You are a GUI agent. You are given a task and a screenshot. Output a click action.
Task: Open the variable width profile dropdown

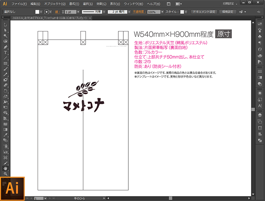104,12
